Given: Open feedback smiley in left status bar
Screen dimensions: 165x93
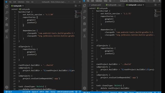Looking at the screenshot, I should click(76, 92).
